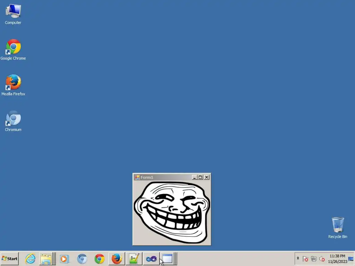The image size is (355, 266).
Task: Click the troll face image in Form1
Action: click(x=172, y=212)
